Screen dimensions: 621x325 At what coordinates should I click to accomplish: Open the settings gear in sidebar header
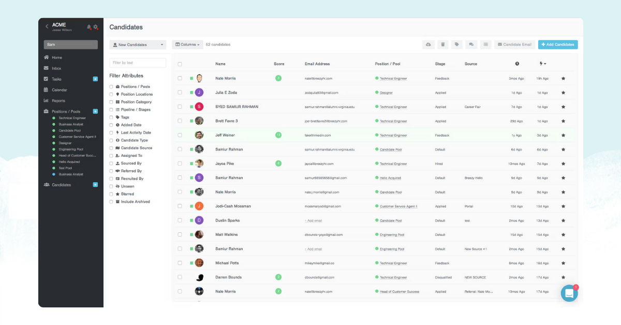click(x=95, y=27)
